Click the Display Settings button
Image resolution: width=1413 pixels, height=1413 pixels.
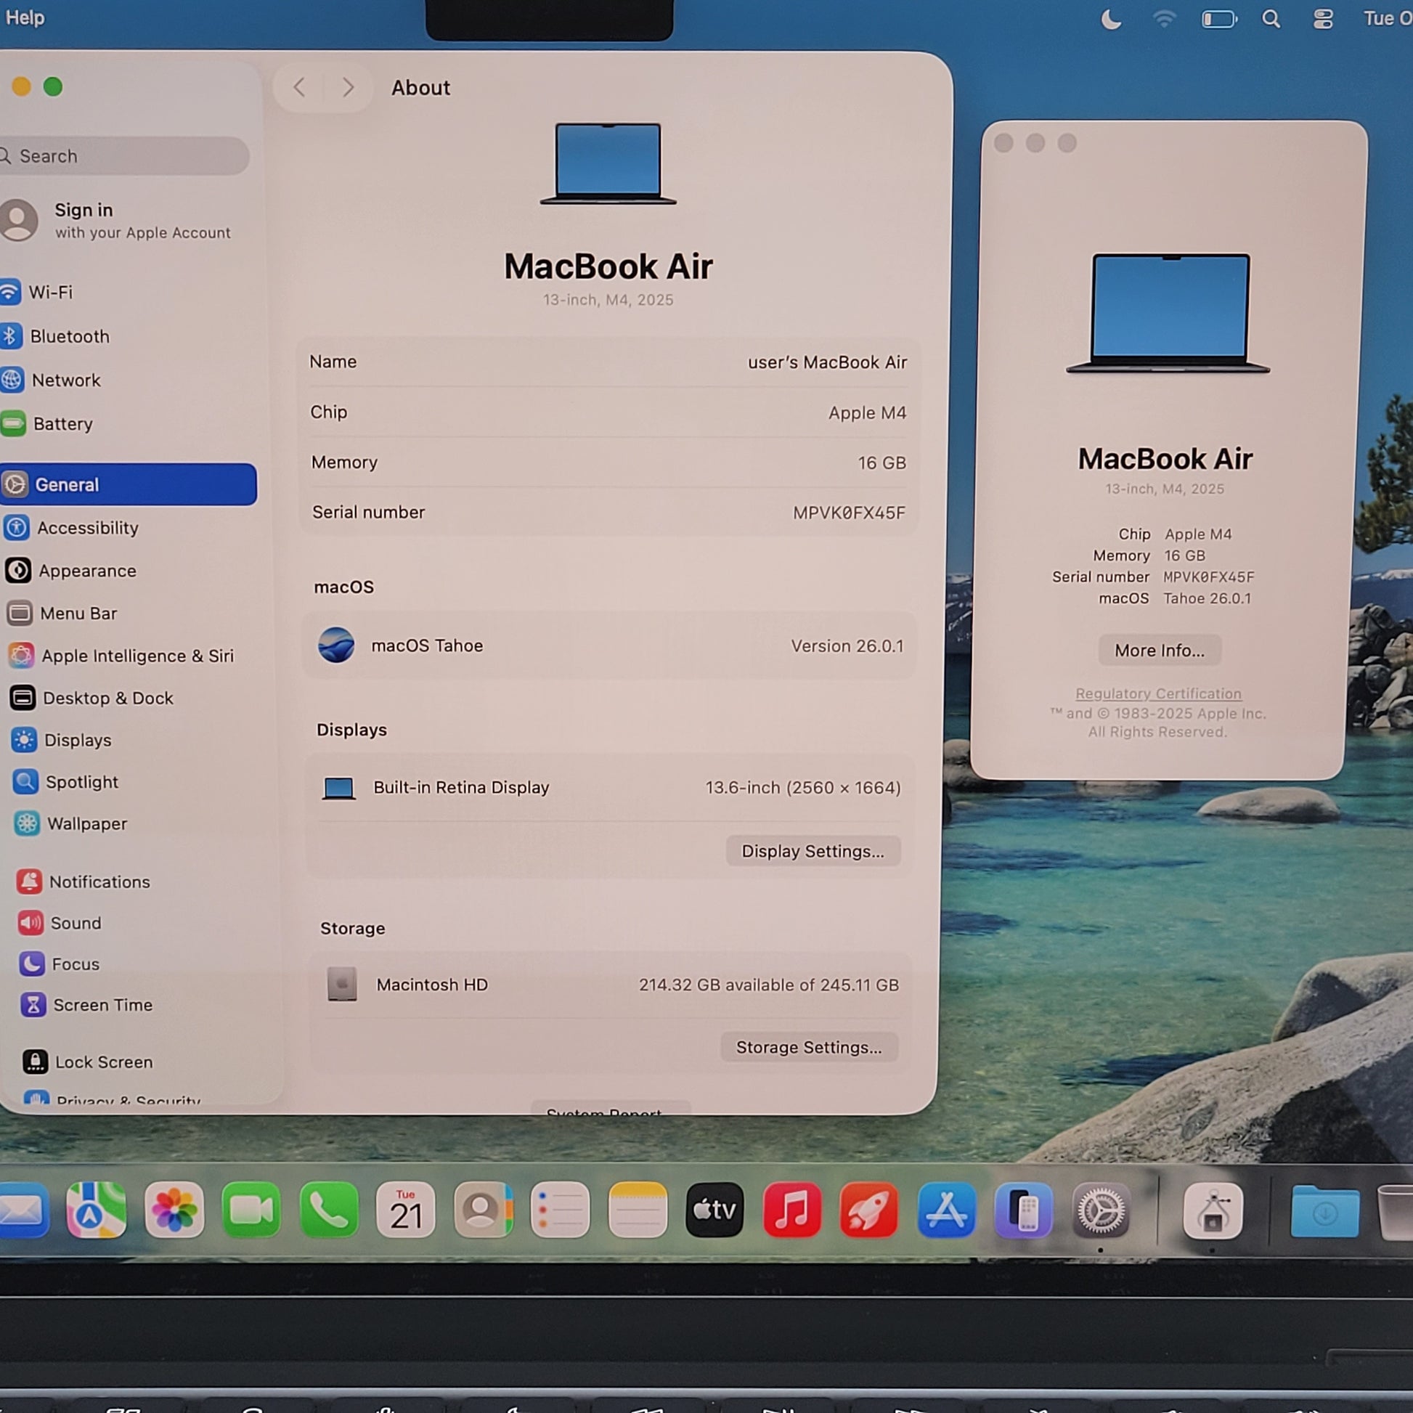pos(813,851)
